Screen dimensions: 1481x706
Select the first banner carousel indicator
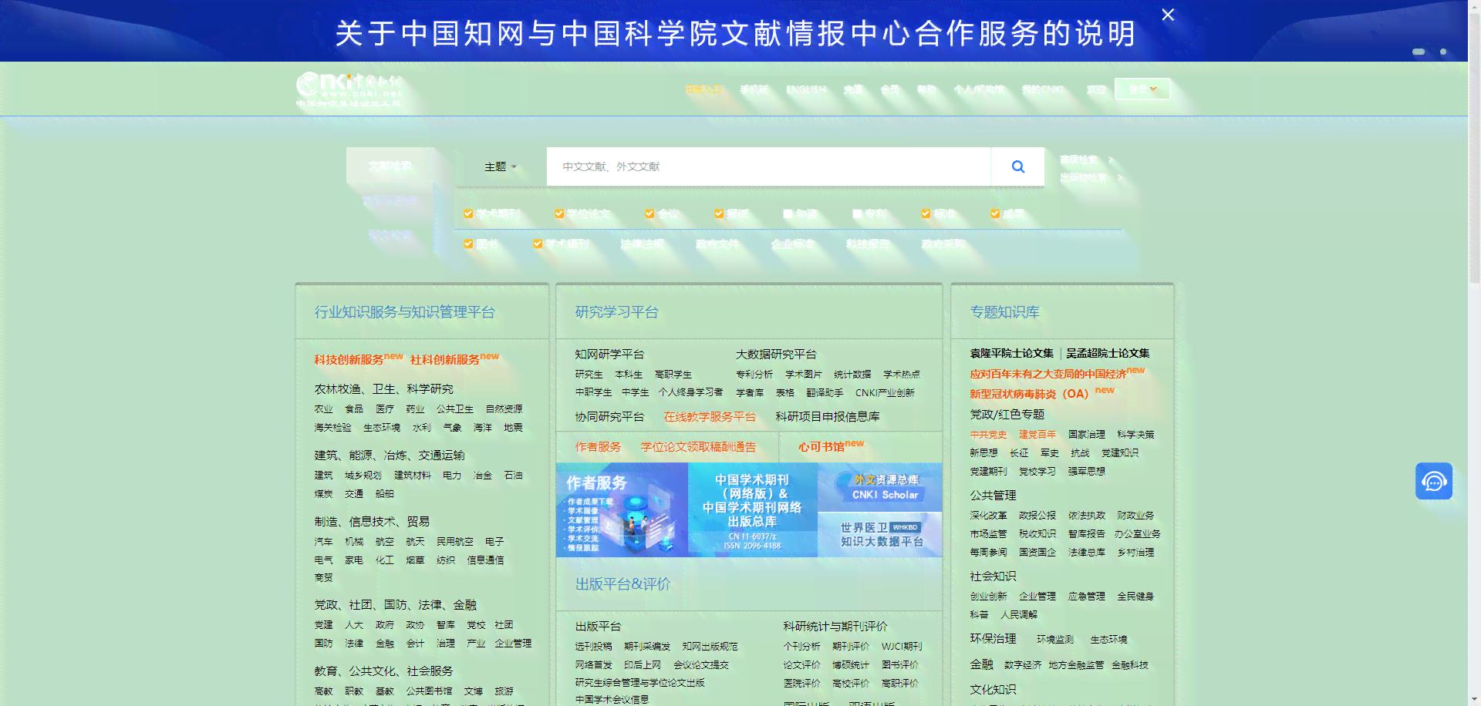point(1419,52)
